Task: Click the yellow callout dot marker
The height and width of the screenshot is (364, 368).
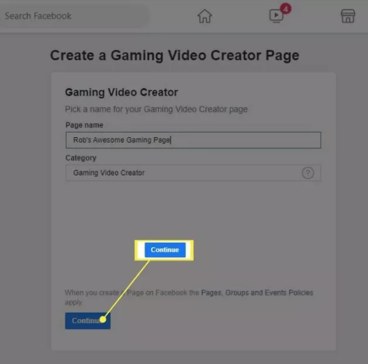Action: coord(103,319)
